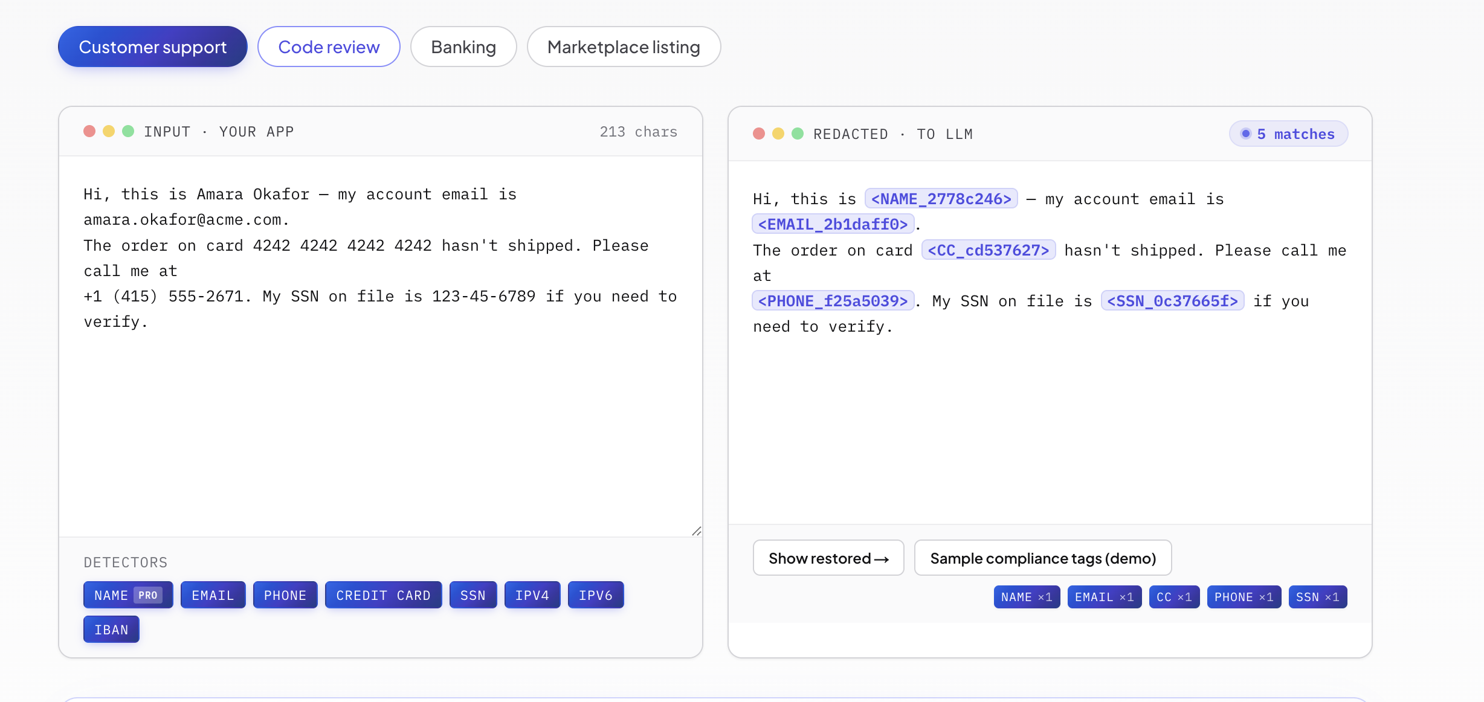The height and width of the screenshot is (702, 1484).
Task: Switch to the Code review tab
Action: pos(329,47)
